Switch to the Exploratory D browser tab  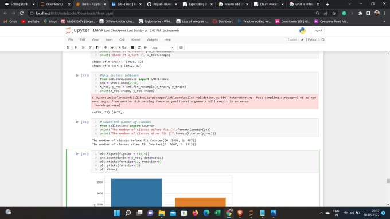coord(198,4)
